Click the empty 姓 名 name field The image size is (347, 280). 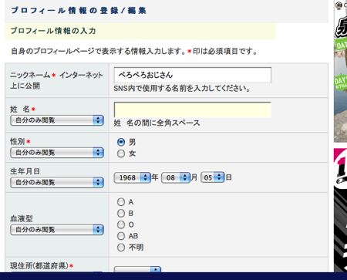tap(193, 110)
